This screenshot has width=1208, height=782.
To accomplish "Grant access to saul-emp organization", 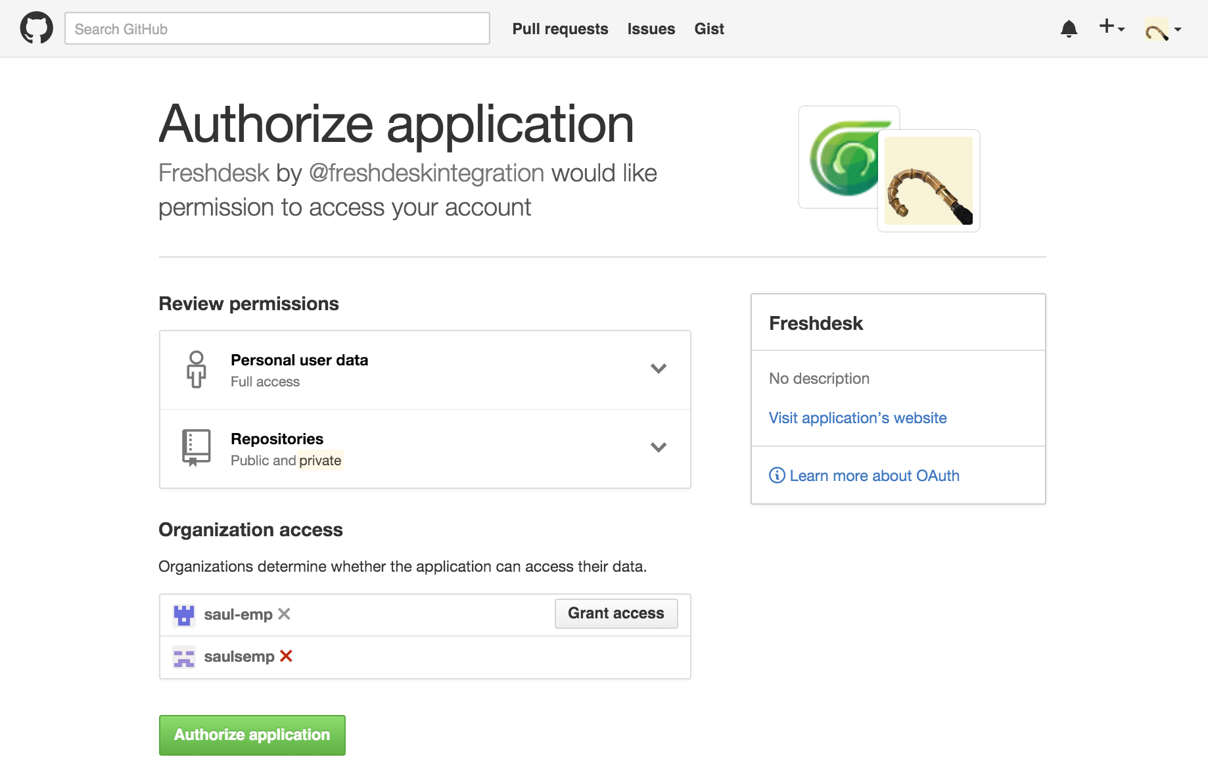I will 616,614.
